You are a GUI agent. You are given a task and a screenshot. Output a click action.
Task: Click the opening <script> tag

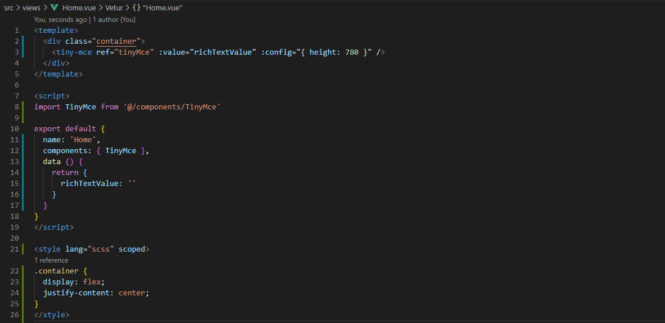click(x=52, y=96)
